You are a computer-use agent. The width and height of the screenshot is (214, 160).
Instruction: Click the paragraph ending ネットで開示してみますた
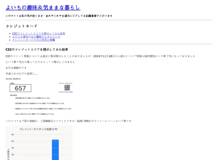pos(40,62)
